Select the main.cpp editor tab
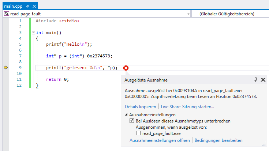269x151 pixels. (13, 7)
